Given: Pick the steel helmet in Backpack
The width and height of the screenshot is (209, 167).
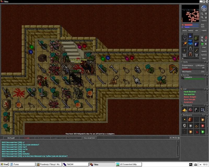Looking at the screenshot, I should (197, 110).
